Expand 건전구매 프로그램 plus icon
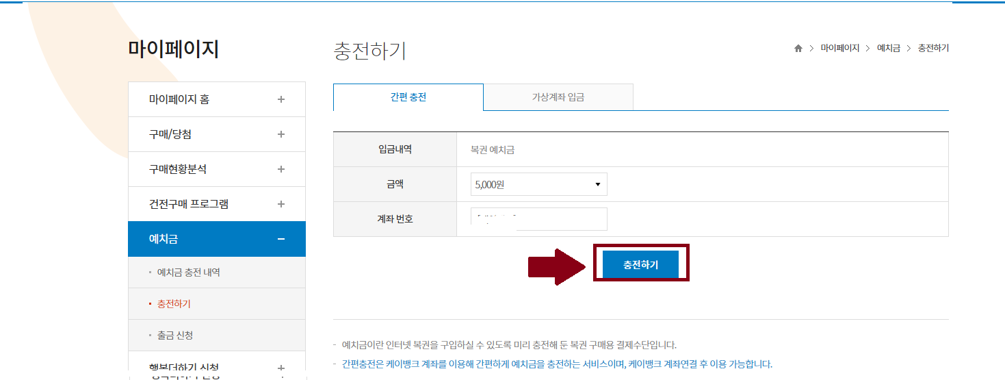The width and height of the screenshot is (1005, 380). pyautogui.click(x=281, y=204)
